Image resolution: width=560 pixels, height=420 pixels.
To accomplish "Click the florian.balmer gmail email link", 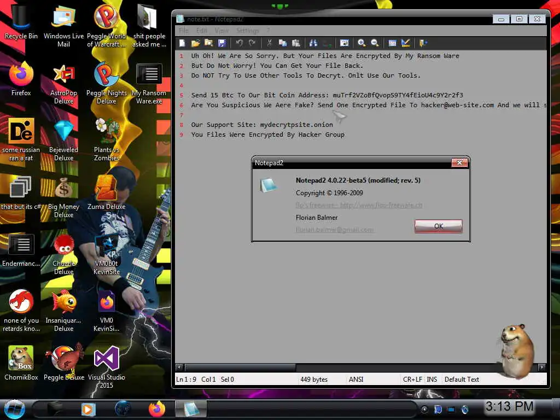I will (x=334, y=230).
